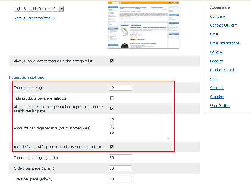This screenshot has width=251, height=184.
Task: Select the Product Search settings link
Action: [223, 70]
